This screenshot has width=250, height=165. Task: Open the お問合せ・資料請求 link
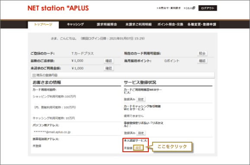(x=169, y=8)
